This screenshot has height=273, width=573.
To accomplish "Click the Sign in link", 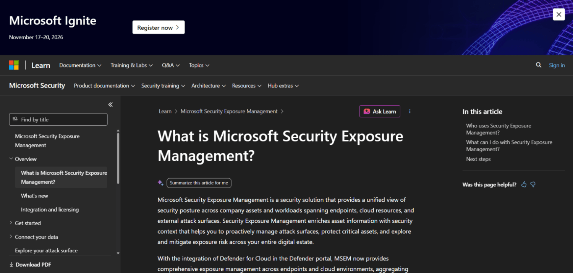I will 557,65.
